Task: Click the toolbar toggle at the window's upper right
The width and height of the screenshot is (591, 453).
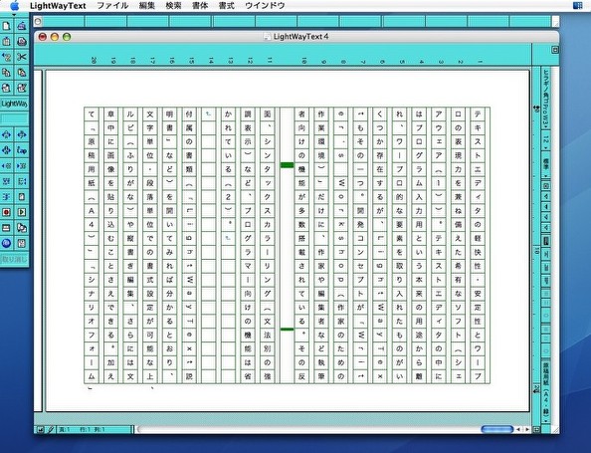Action: (x=555, y=50)
